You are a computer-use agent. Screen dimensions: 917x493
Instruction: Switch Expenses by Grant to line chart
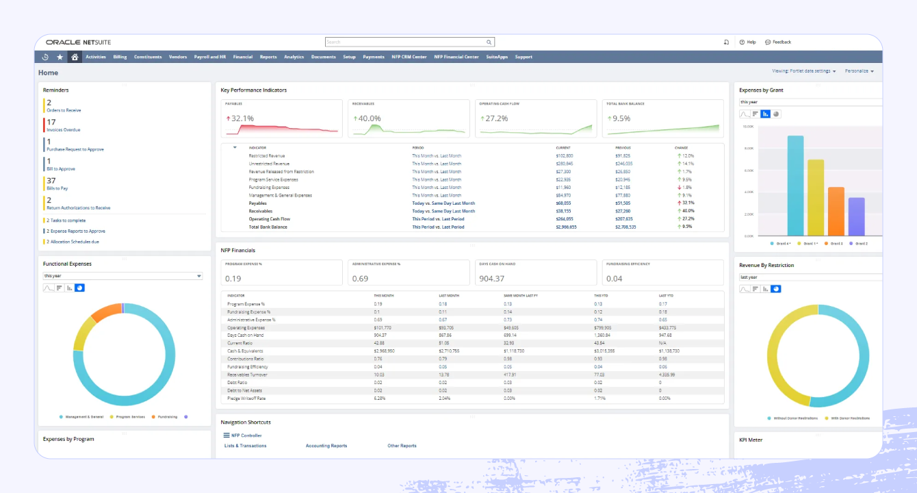click(745, 114)
